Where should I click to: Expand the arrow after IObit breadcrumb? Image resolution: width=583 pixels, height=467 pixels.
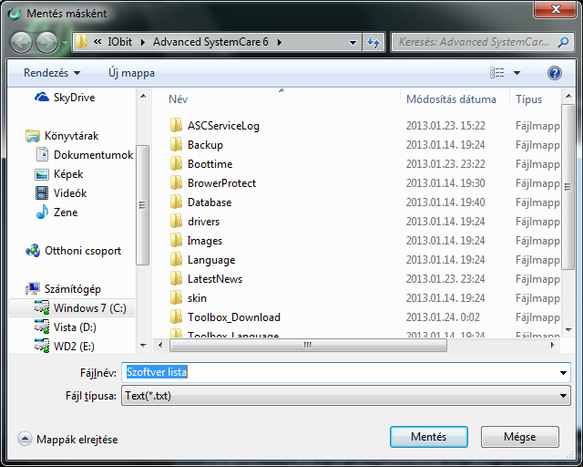(143, 42)
